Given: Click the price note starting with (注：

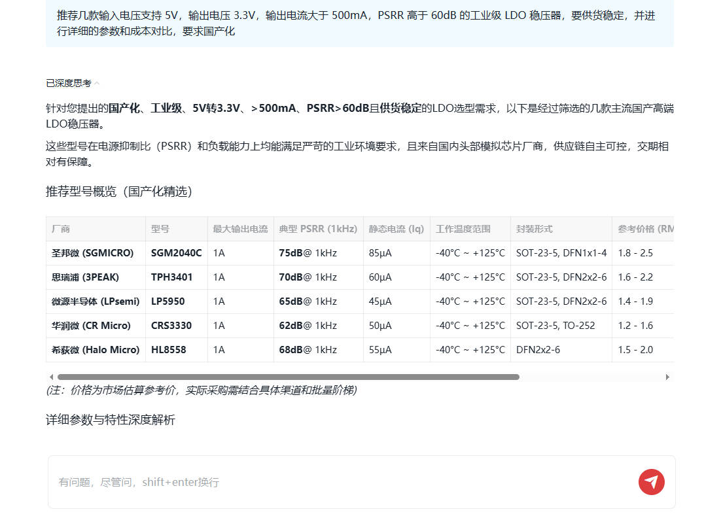Looking at the screenshot, I should click(x=202, y=390).
